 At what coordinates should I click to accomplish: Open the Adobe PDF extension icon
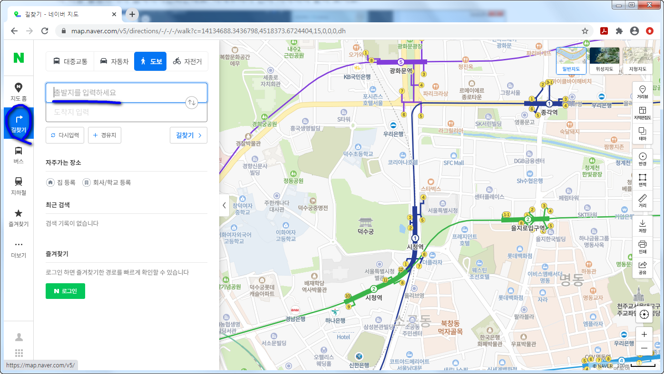(x=604, y=31)
